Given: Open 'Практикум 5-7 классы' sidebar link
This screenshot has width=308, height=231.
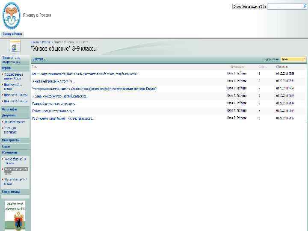Looking at the screenshot, I should pos(16,95).
